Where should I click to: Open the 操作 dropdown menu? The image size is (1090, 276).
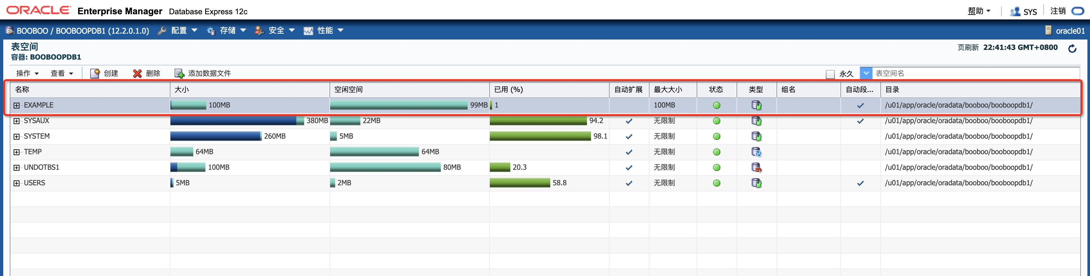point(27,74)
